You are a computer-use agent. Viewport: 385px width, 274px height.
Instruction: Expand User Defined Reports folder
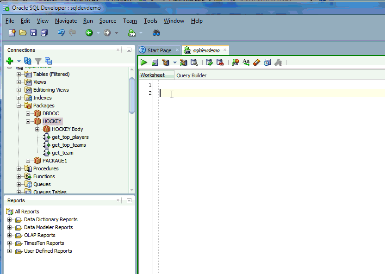point(9,251)
